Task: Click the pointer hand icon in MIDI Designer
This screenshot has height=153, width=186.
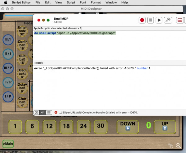Action: (170, 146)
